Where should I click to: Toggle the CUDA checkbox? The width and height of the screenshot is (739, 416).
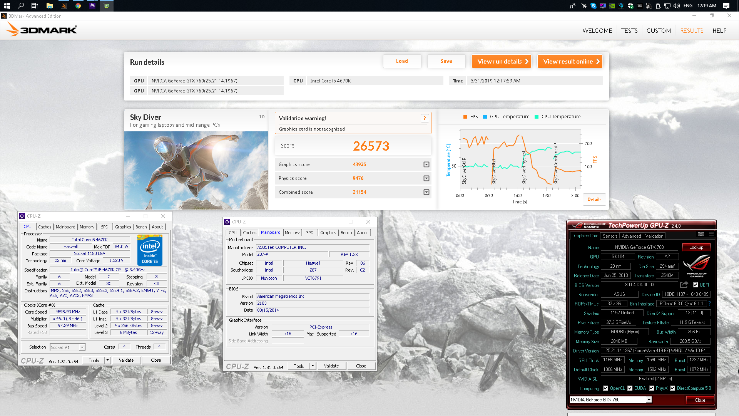(x=630, y=388)
